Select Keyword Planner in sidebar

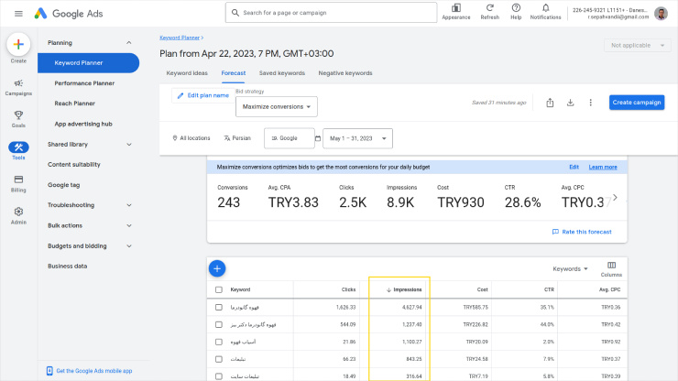tap(88, 63)
